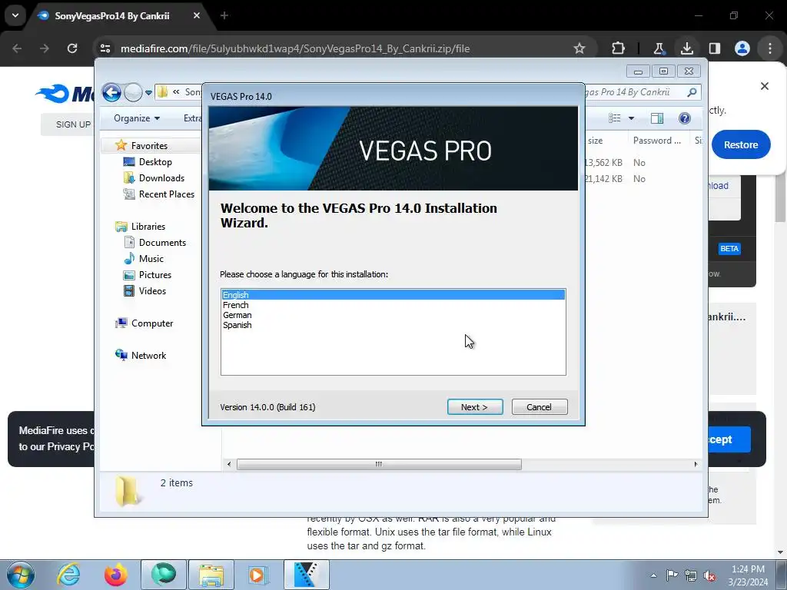
Task: Open the Music library
Action: [151, 258]
